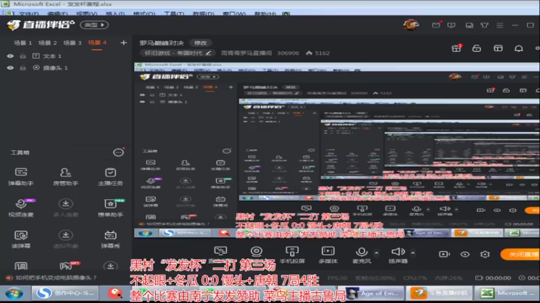Screen dimensions: 540x303
Task: Open the 主播任务 tool
Action: click(x=110, y=176)
